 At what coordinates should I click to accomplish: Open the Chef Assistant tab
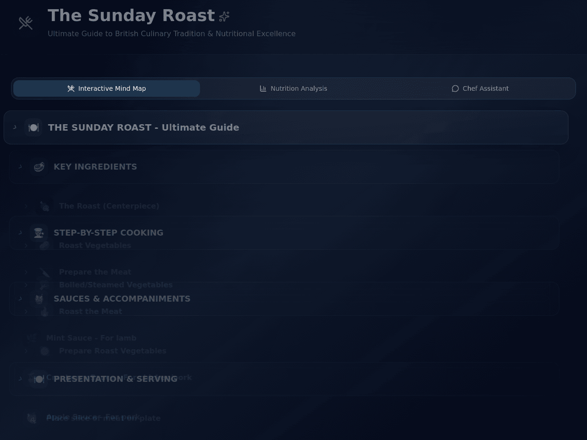click(480, 88)
